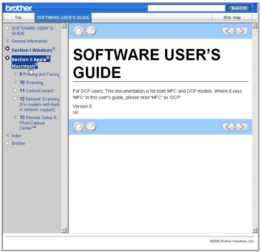Collapse Section II Apple Macintosh arrow

click(7, 58)
